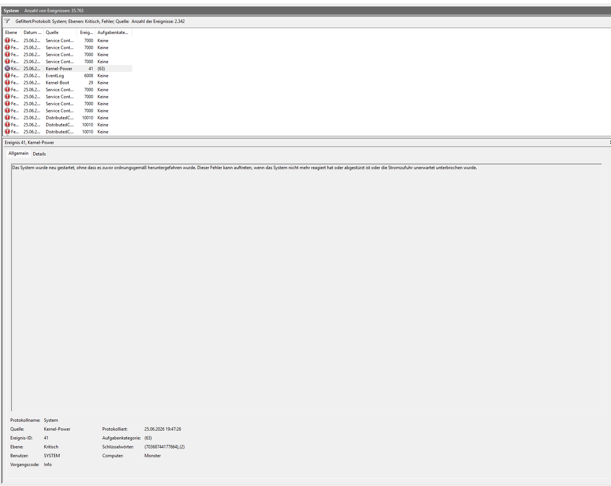Click 'Anzahl von Ereignissen: 35.763' text
The image size is (611, 486).
click(x=54, y=11)
